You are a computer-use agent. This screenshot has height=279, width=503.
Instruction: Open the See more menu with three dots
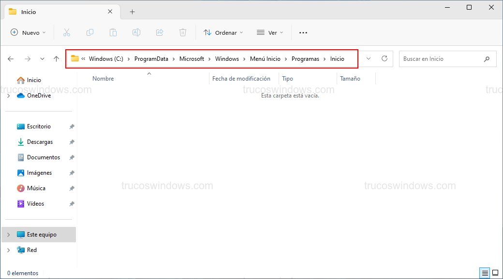(303, 32)
